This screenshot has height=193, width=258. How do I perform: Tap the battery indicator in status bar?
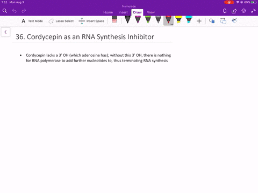pos(254,2)
